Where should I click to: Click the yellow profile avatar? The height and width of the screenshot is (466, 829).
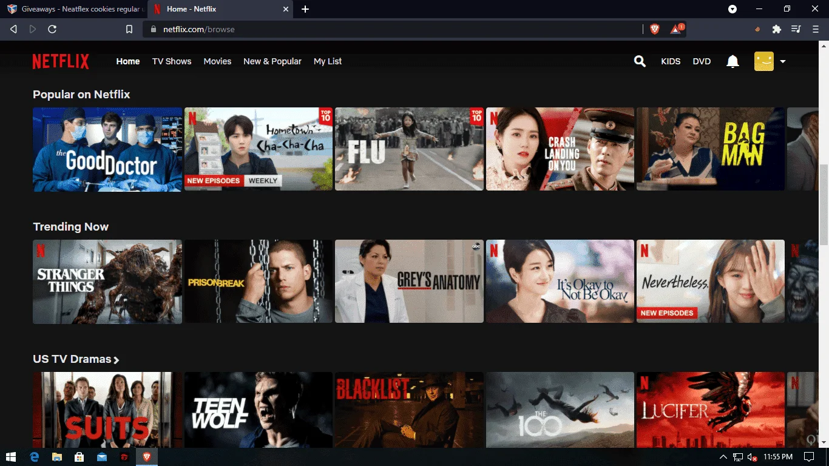pos(764,61)
